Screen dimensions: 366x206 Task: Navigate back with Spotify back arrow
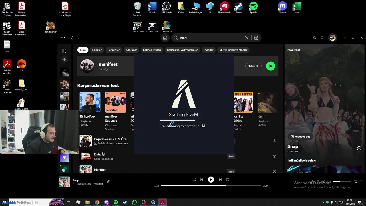(x=72, y=38)
